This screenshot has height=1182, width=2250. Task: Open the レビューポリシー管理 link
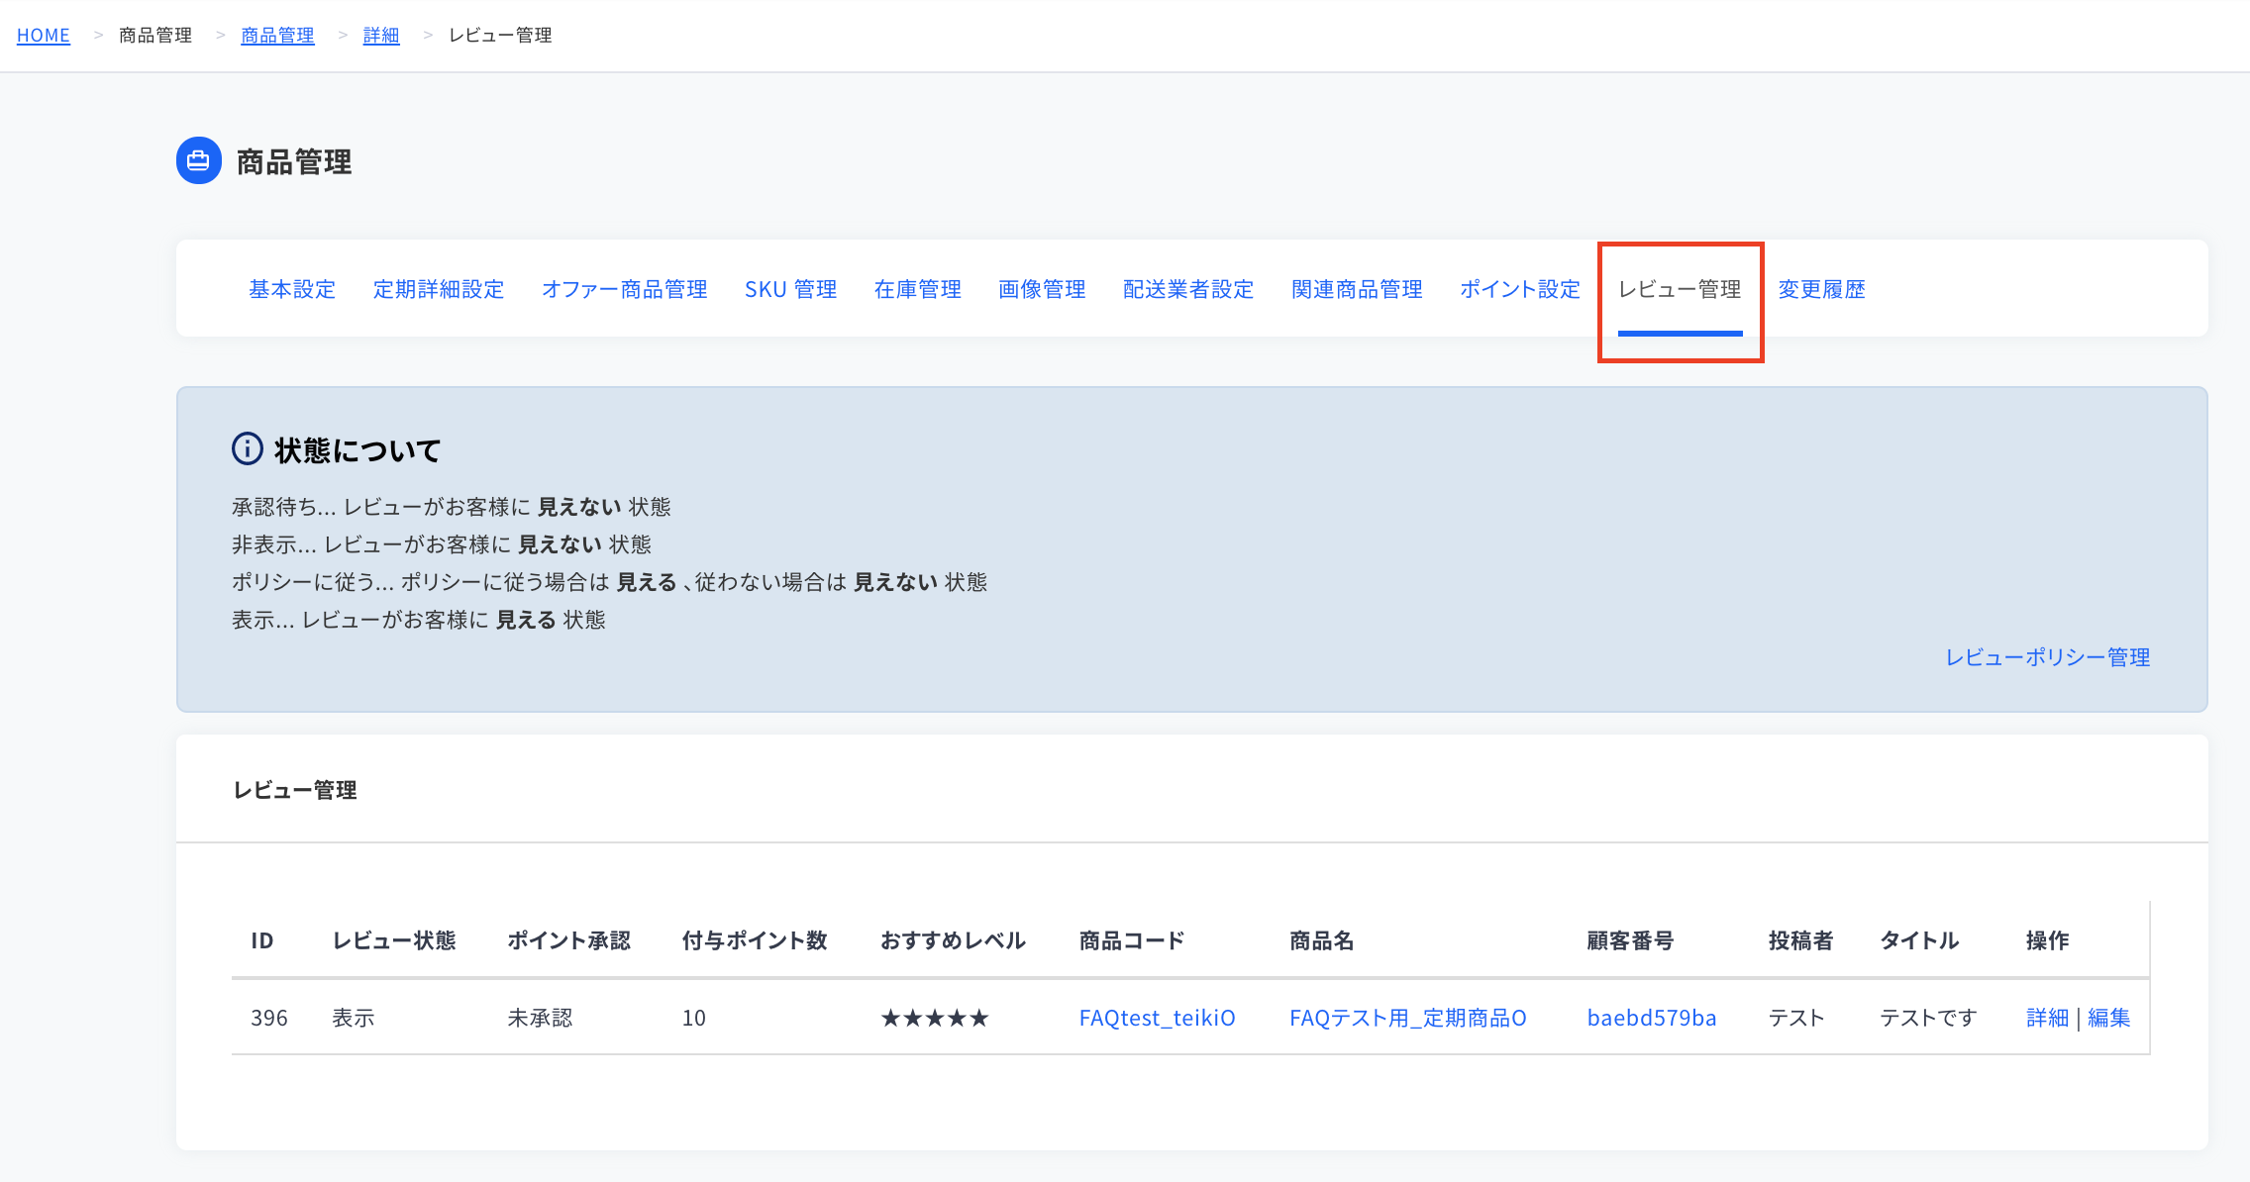(2048, 657)
